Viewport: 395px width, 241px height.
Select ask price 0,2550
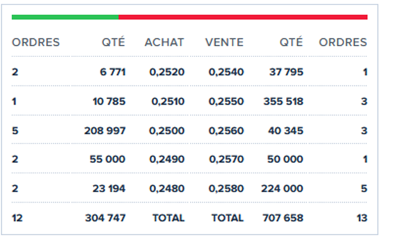click(x=226, y=102)
